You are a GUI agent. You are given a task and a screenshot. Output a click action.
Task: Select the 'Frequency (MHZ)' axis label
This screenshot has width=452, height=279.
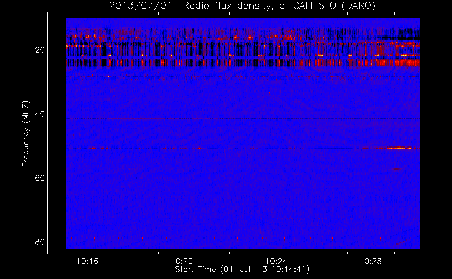click(26, 134)
